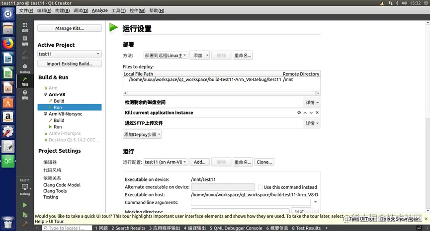This screenshot has height=231, width=430.
Task: Select Build under Arm-V8 kit
Action: [x=59, y=101]
